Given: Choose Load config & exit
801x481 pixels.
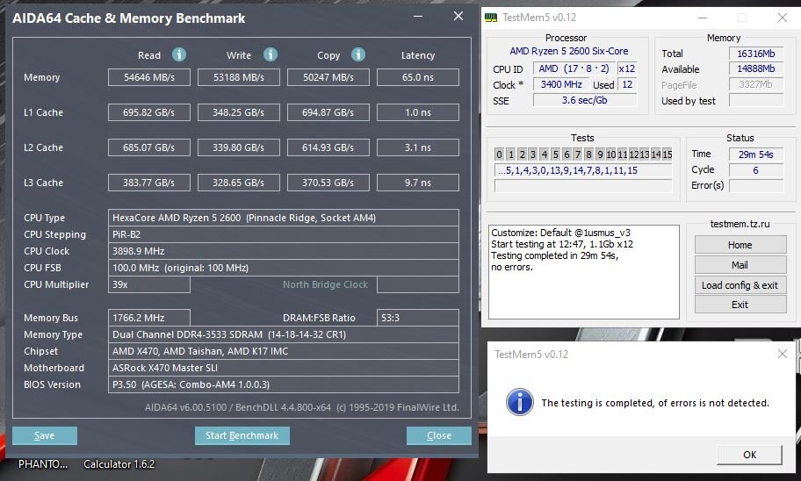Looking at the screenshot, I should coord(740,284).
